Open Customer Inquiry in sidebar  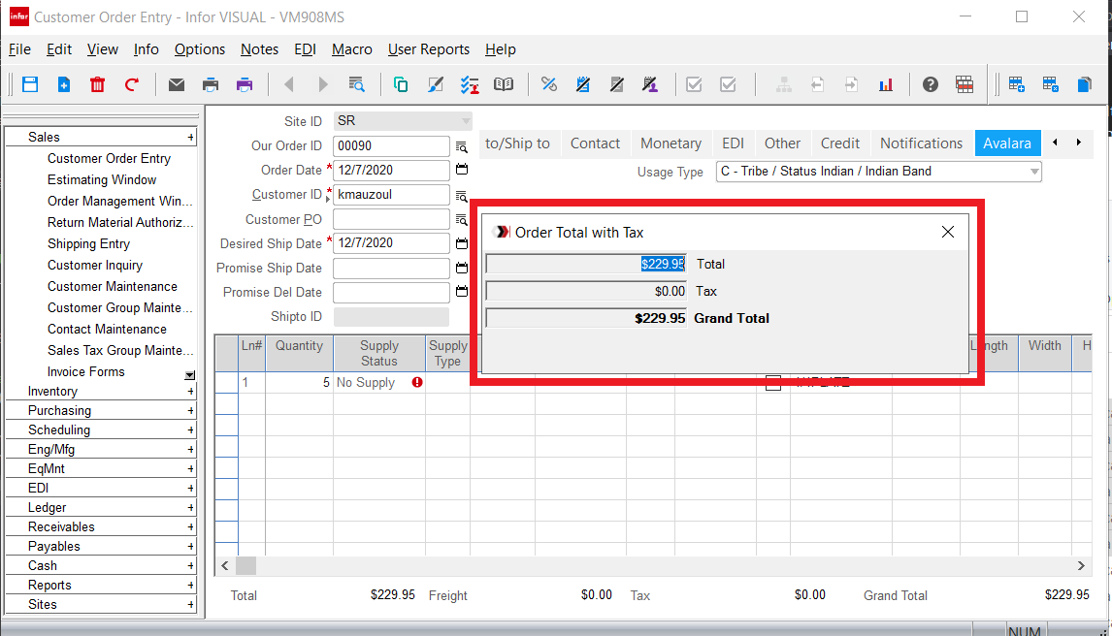pyautogui.click(x=94, y=265)
